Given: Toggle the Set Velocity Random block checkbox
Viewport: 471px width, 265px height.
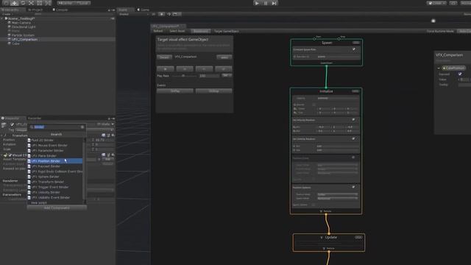Looking at the screenshot, I should (x=353, y=119).
